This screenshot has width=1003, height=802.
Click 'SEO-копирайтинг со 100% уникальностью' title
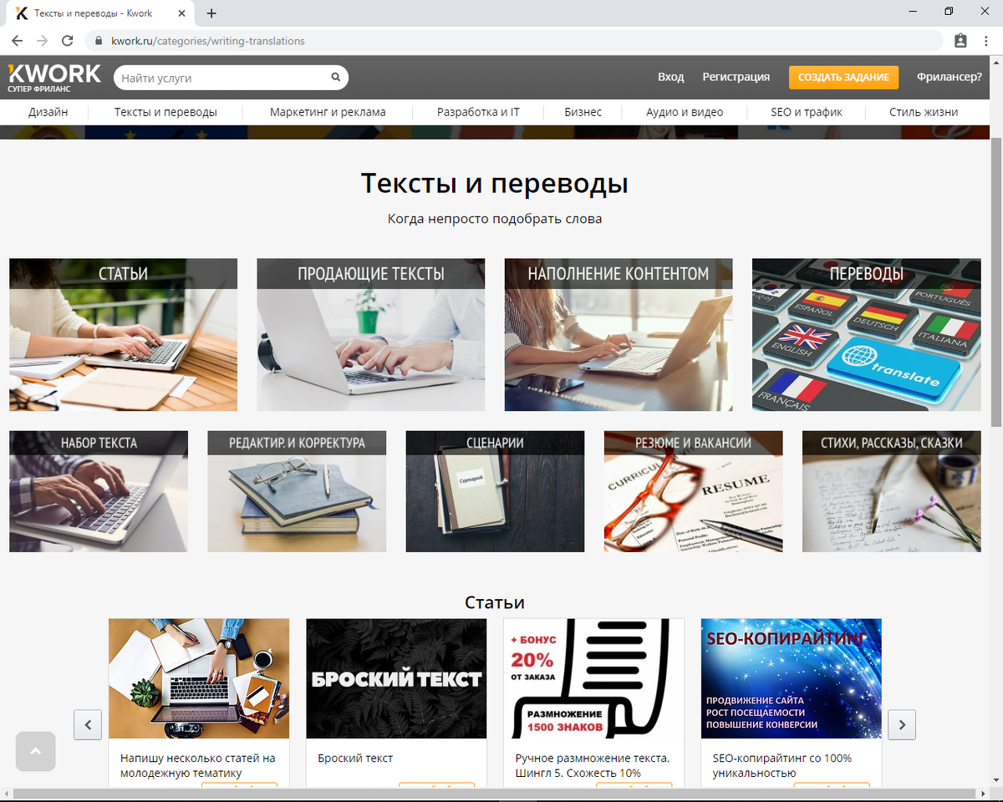[782, 765]
